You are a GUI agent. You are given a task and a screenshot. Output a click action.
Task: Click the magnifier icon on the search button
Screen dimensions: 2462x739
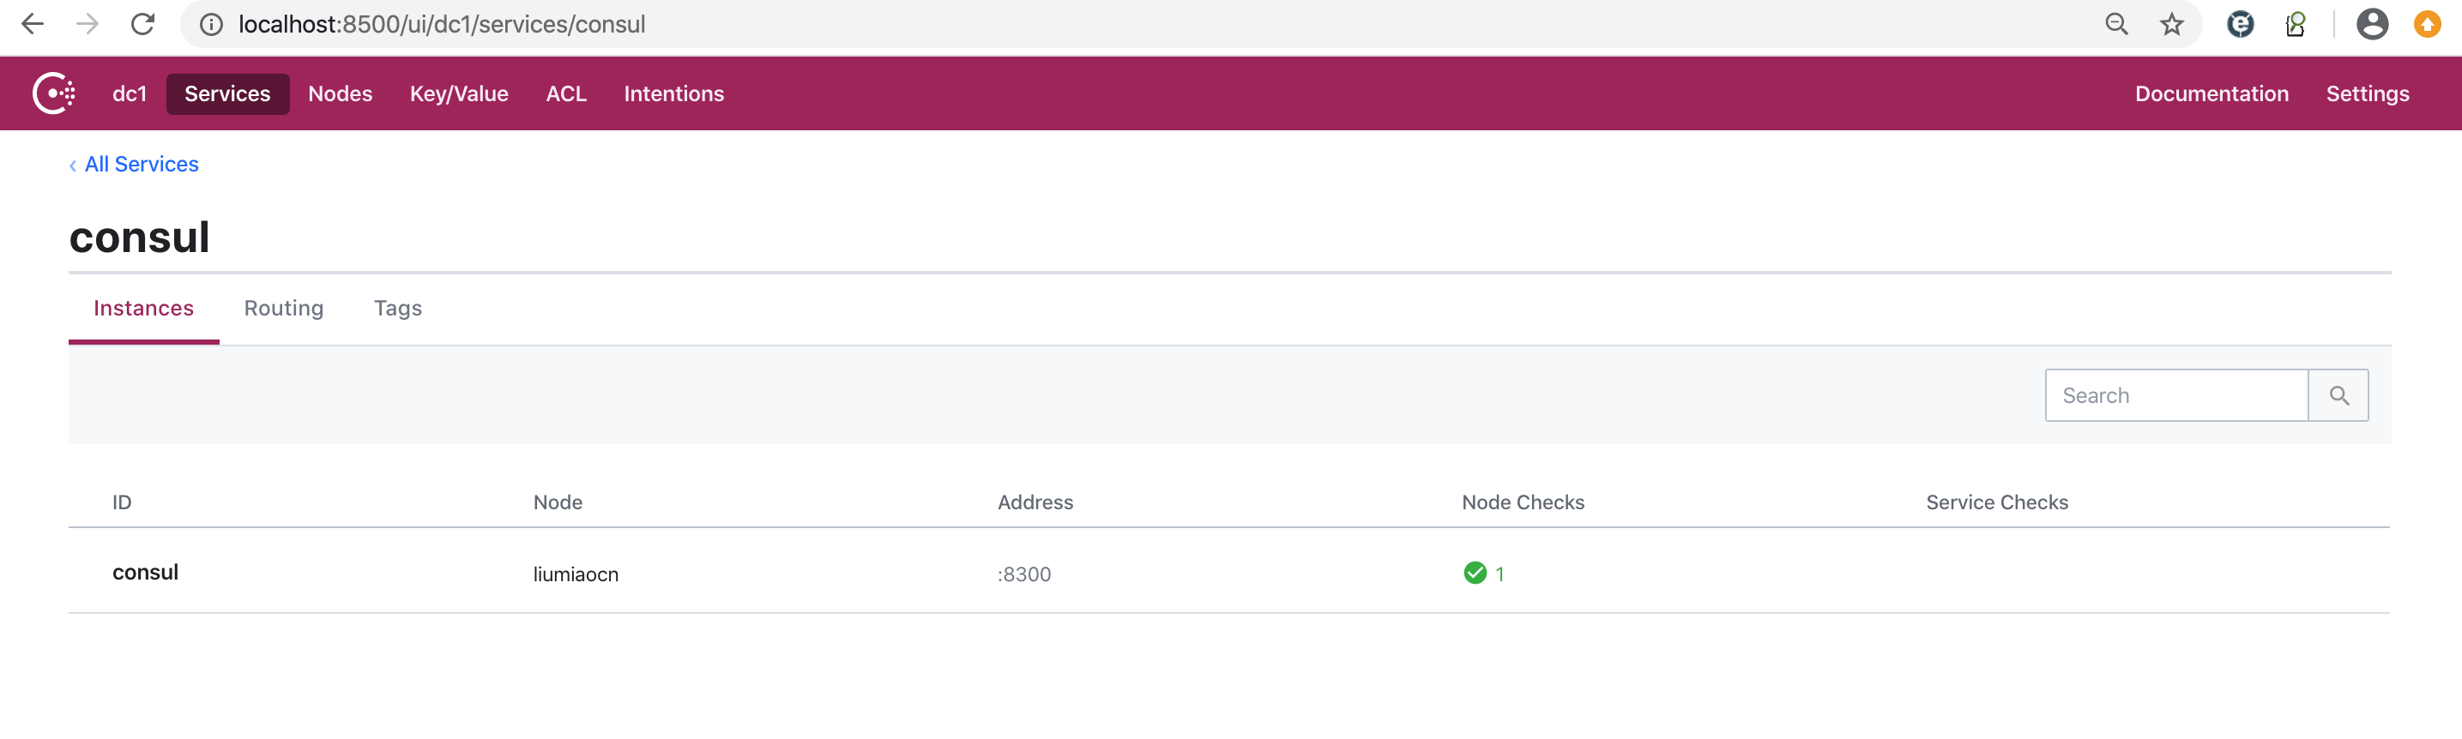click(2338, 394)
